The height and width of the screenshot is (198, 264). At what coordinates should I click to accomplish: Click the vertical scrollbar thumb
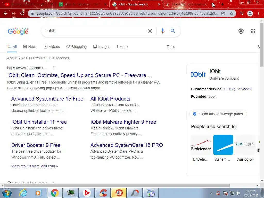click(x=262, y=44)
